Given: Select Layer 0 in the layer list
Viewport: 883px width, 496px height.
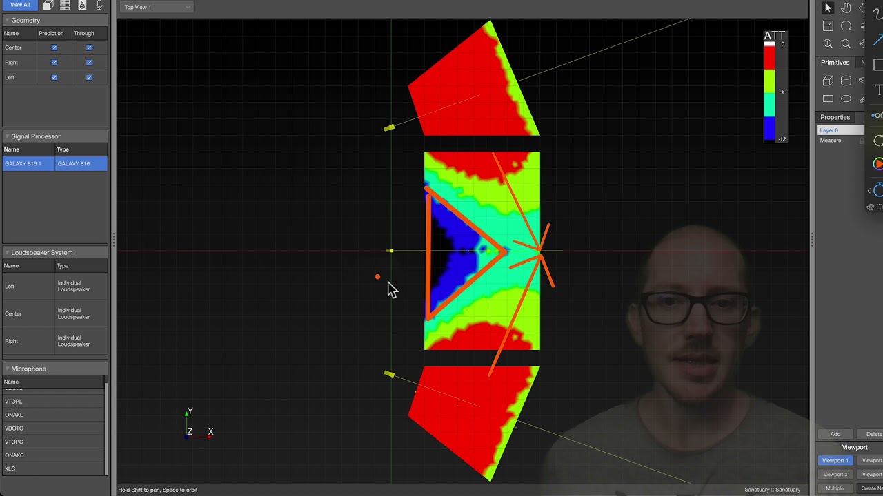Looking at the screenshot, I should 841,130.
